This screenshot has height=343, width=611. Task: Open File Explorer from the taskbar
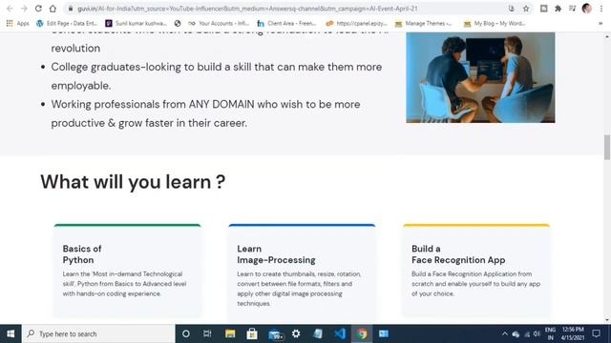(230, 333)
